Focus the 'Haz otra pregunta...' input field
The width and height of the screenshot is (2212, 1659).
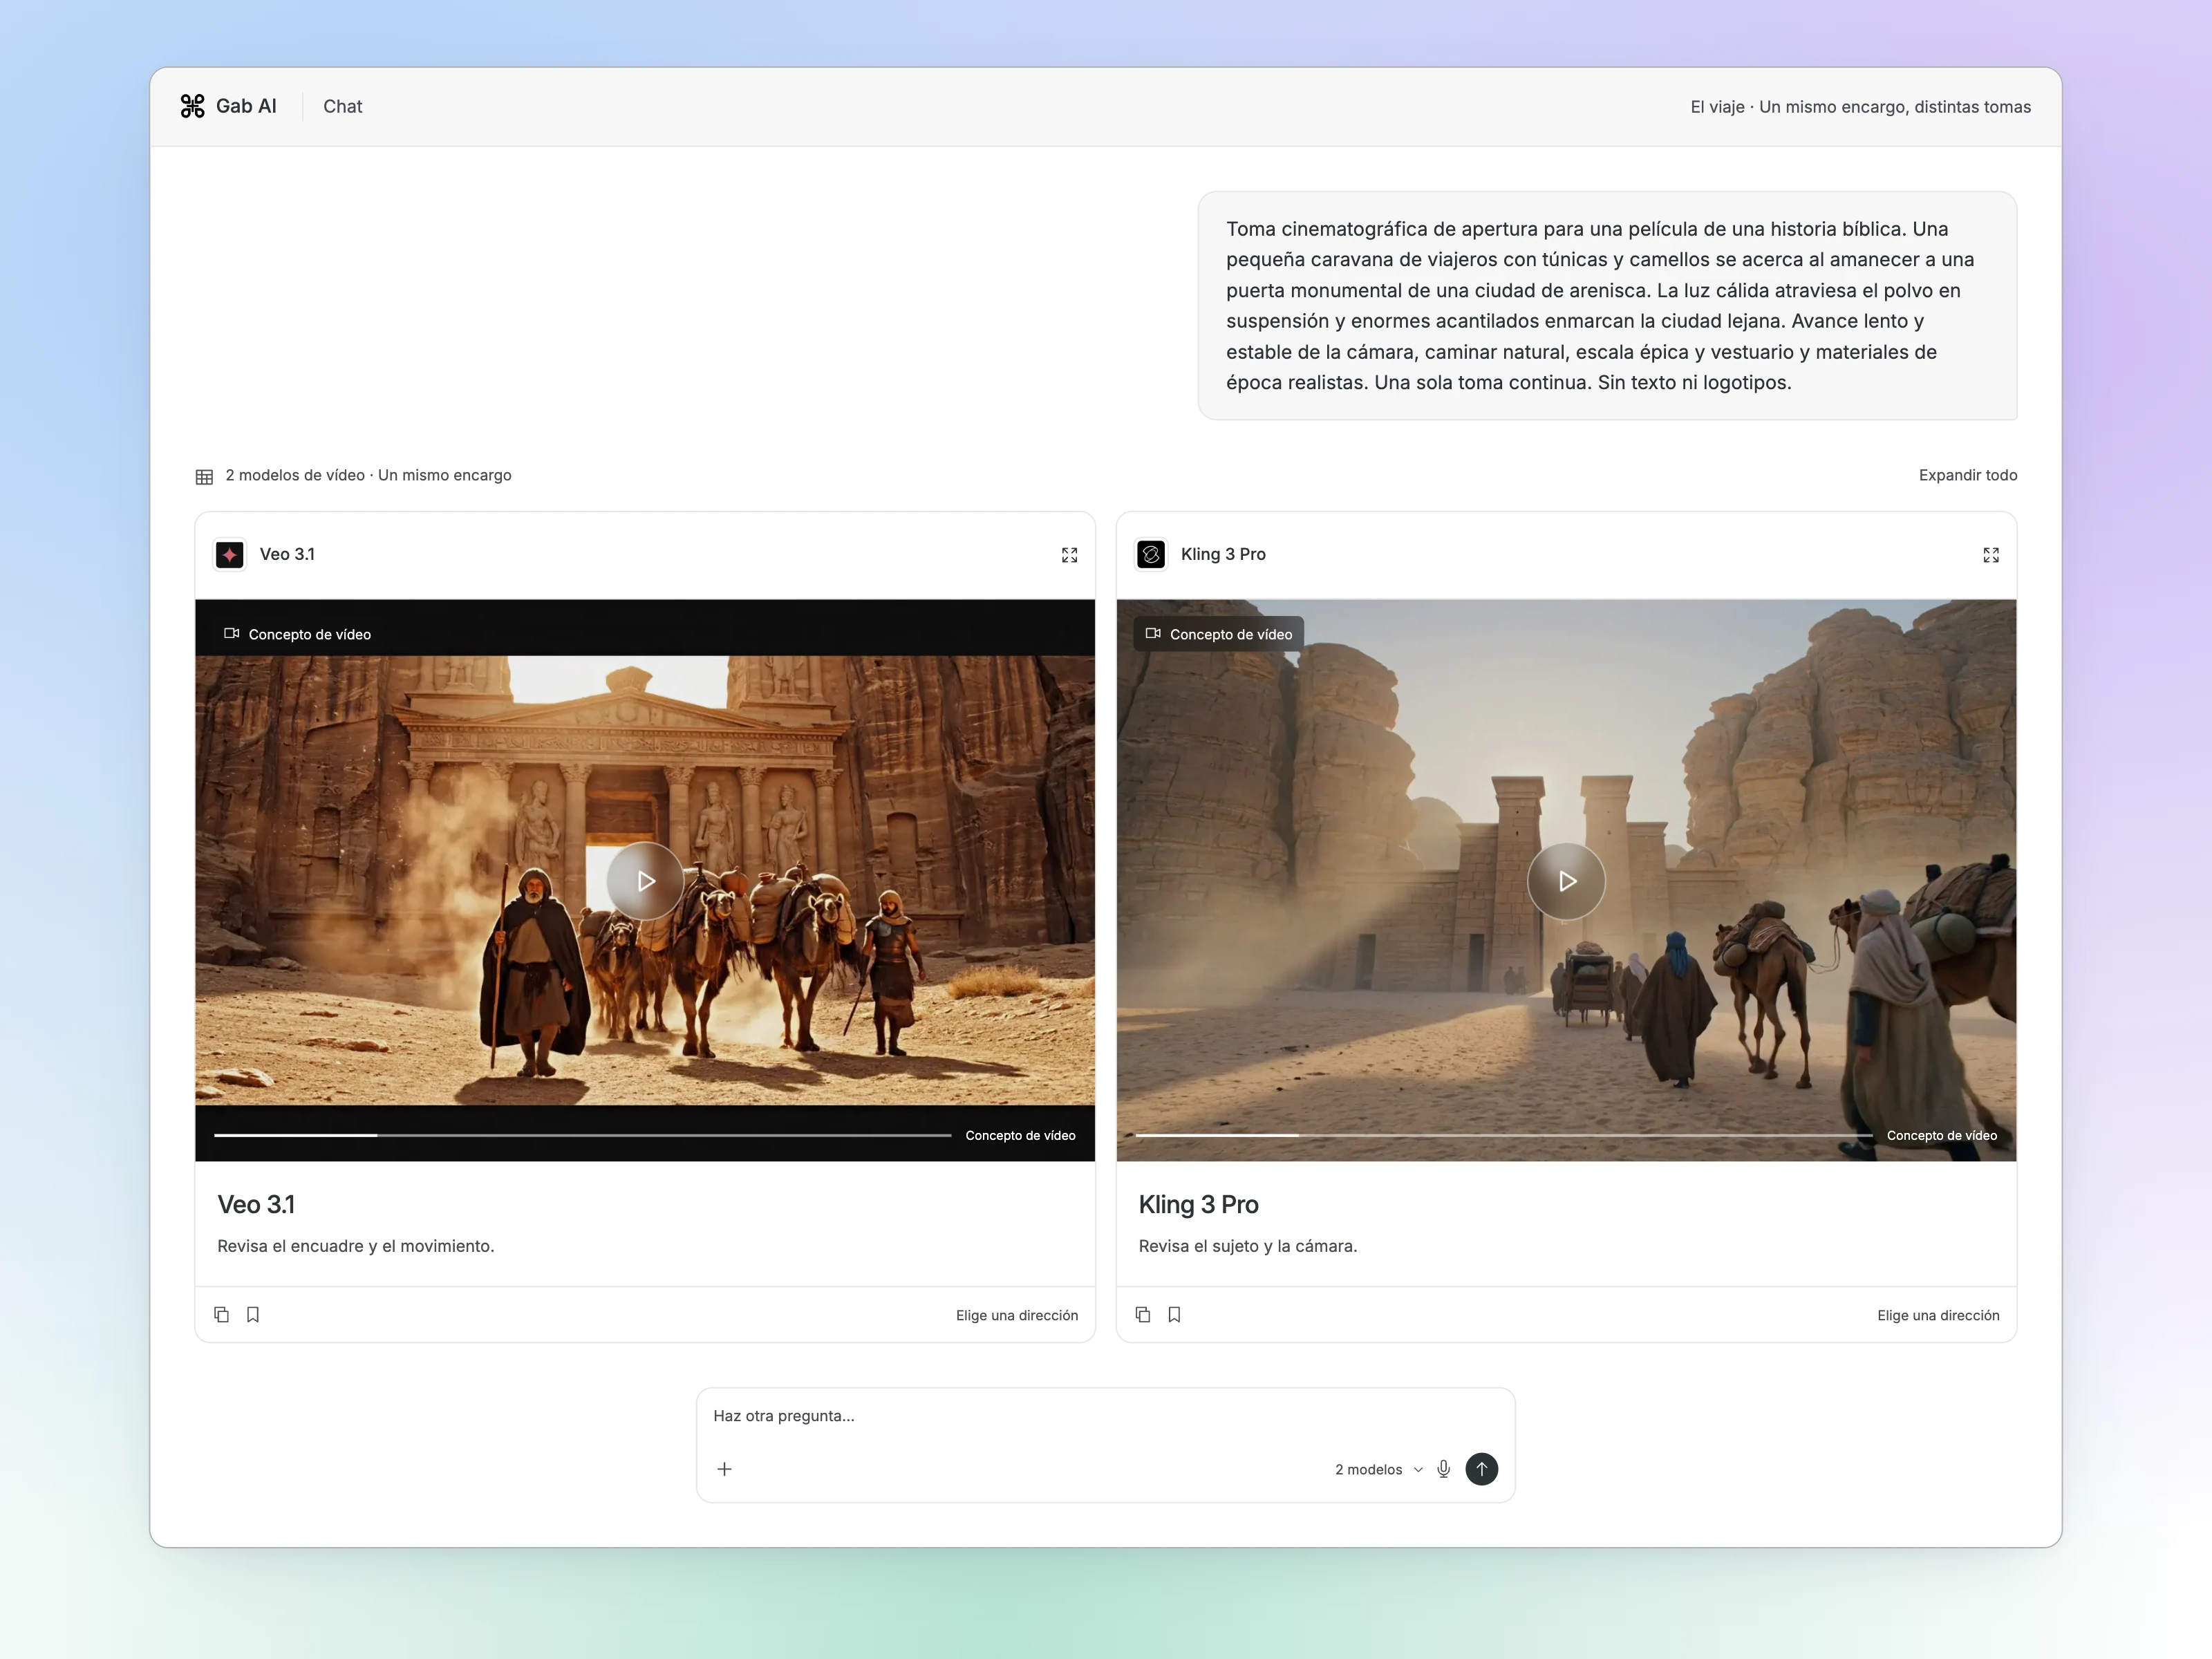1105,1416
